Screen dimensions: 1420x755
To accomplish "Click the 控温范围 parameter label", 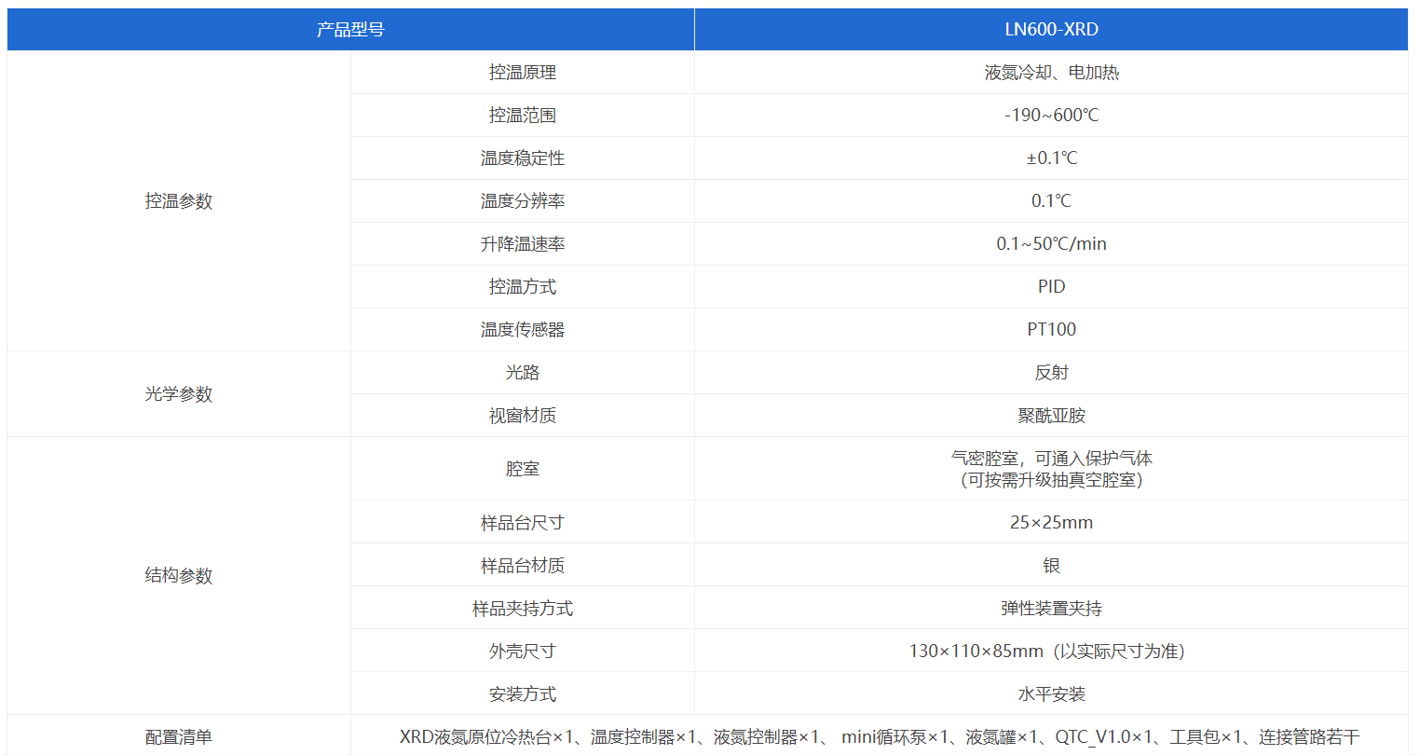I will pos(523,116).
